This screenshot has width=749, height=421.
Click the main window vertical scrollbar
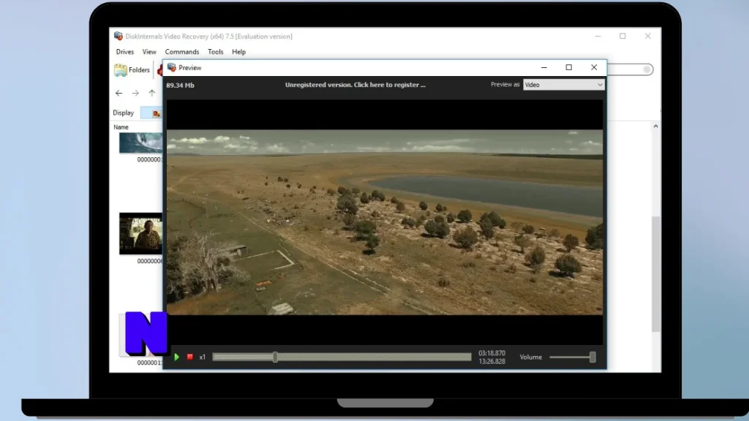point(656,273)
